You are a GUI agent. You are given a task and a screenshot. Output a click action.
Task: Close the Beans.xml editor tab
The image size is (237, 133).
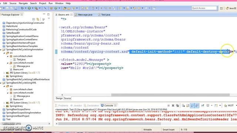point(71,15)
